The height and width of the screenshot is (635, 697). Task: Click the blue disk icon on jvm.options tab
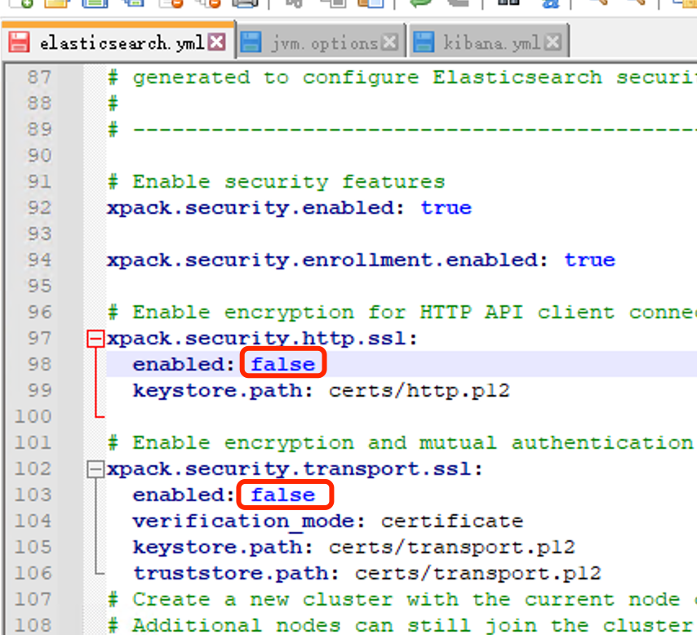tap(251, 42)
